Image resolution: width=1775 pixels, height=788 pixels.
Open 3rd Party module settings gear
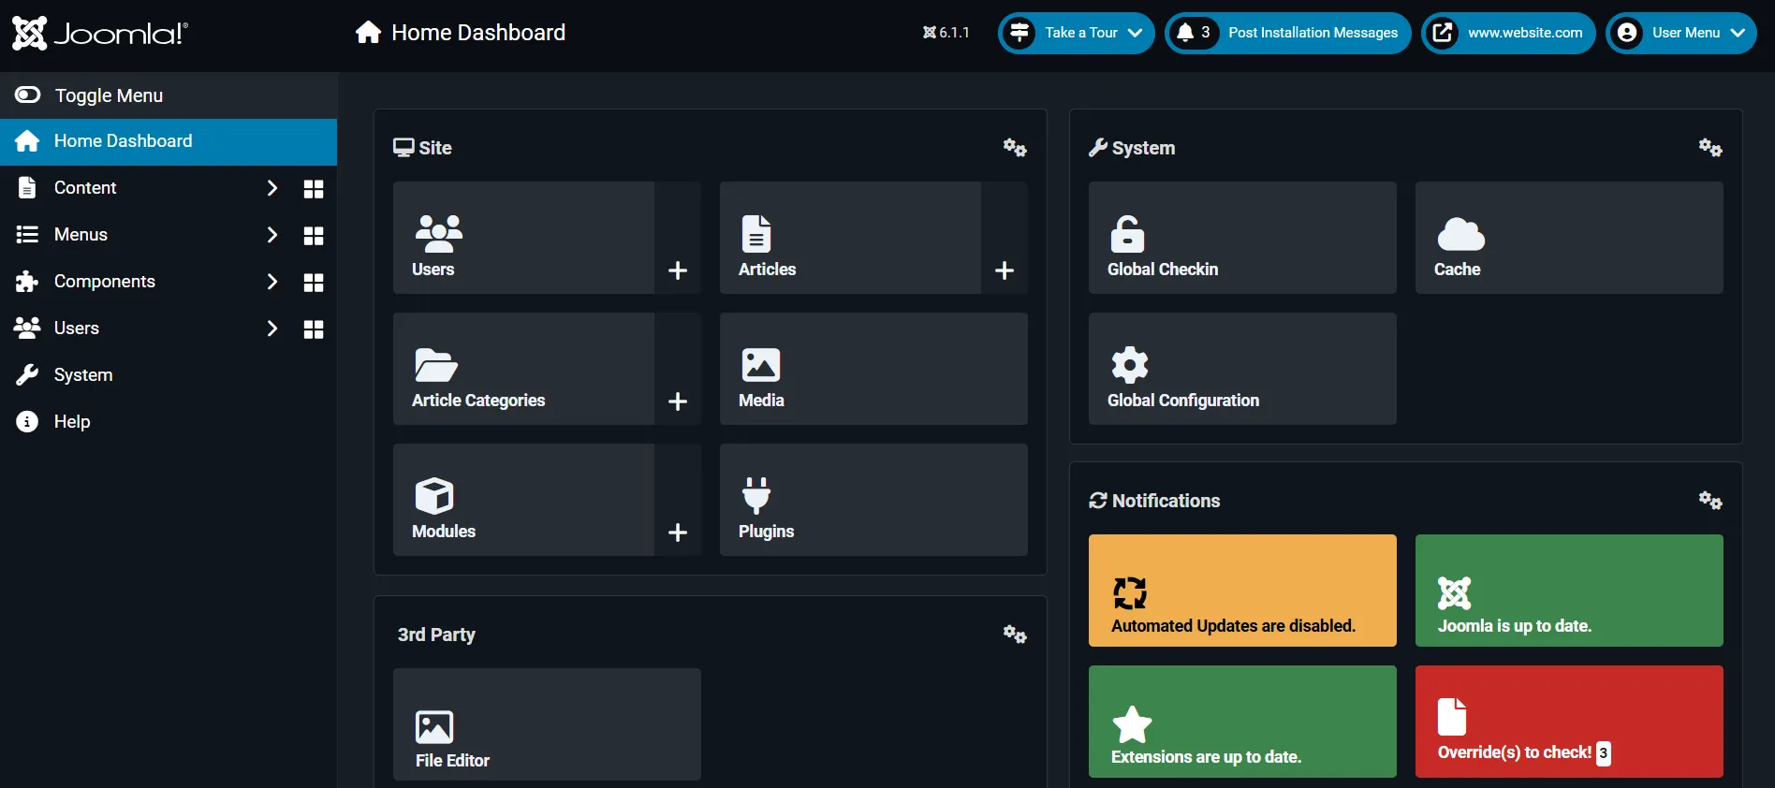pyautogui.click(x=1015, y=635)
